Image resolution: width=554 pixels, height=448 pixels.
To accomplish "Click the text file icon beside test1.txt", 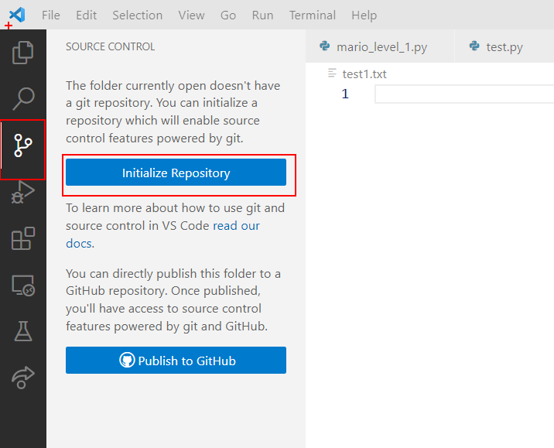I will (332, 74).
